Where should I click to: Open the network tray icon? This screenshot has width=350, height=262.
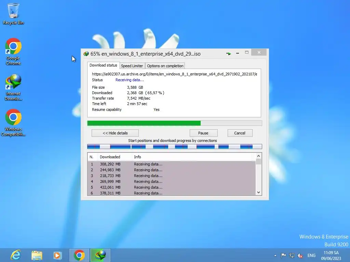coord(292,255)
